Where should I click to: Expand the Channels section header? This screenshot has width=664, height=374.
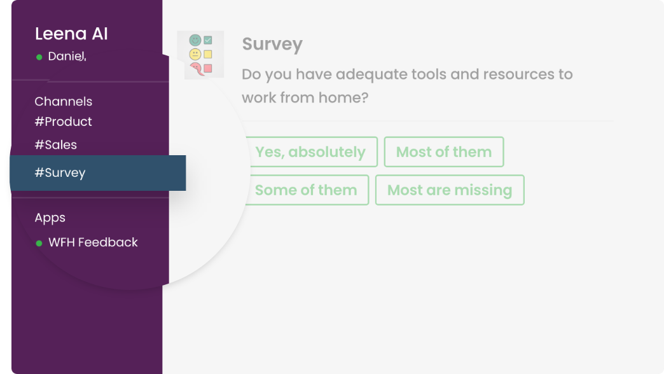[63, 102]
